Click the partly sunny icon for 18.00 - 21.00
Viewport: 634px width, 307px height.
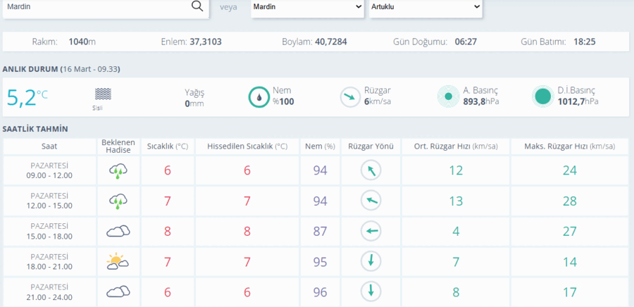118,261
